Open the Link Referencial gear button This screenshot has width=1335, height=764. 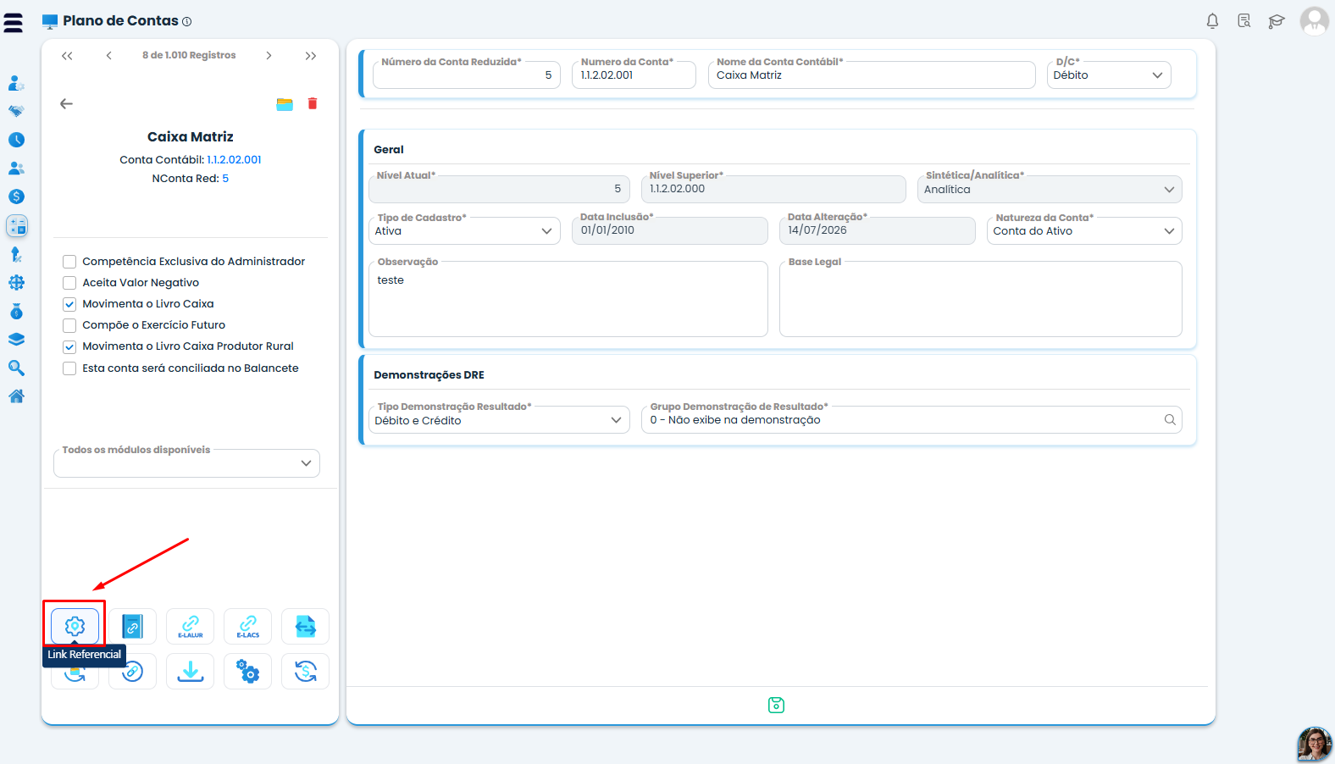(x=75, y=626)
